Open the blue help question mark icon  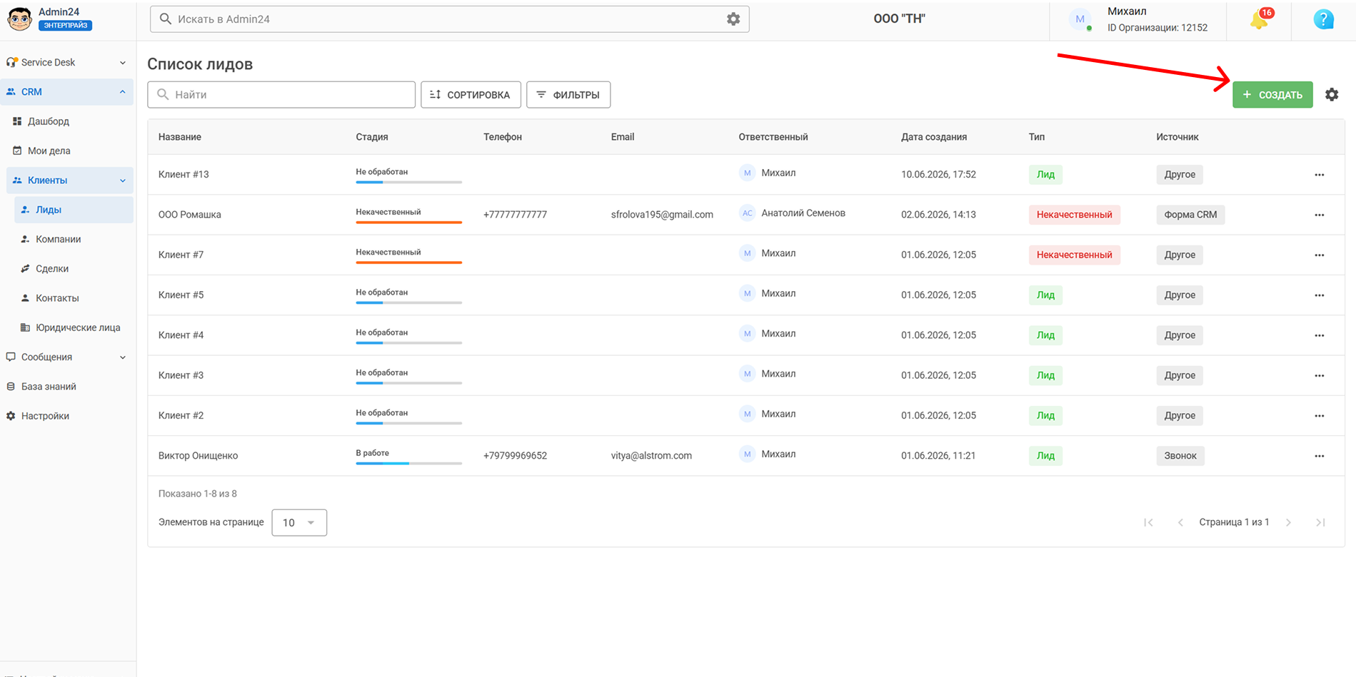point(1323,19)
